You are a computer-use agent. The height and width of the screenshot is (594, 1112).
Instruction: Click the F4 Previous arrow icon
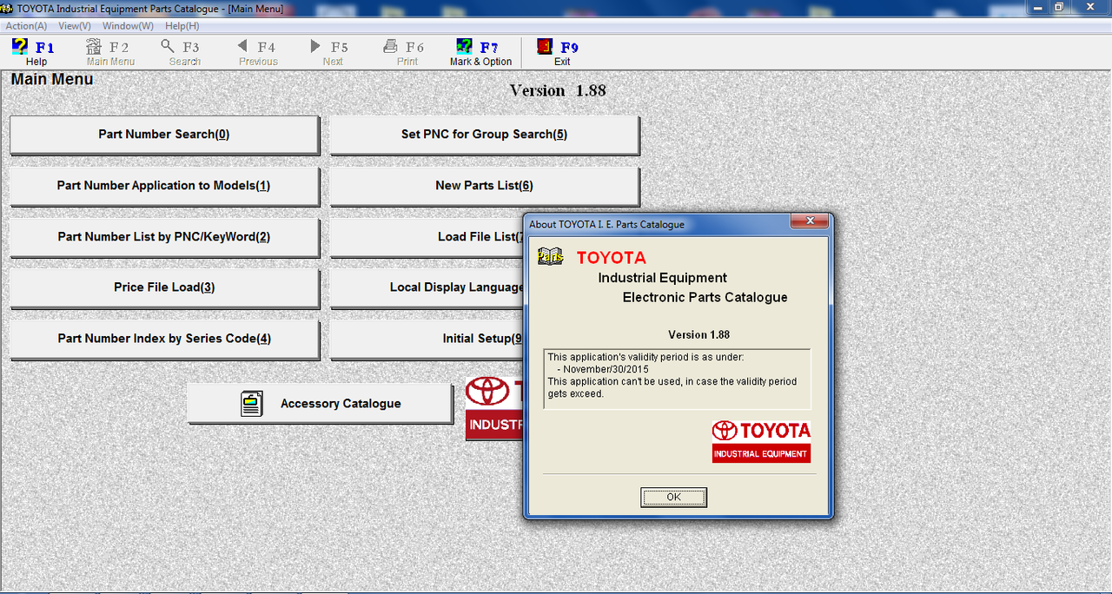coord(242,47)
